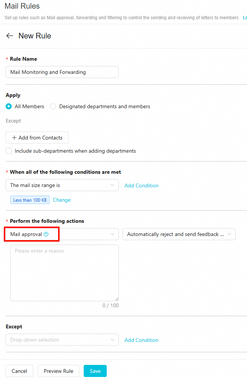Click the Rule Name input field

62,72
